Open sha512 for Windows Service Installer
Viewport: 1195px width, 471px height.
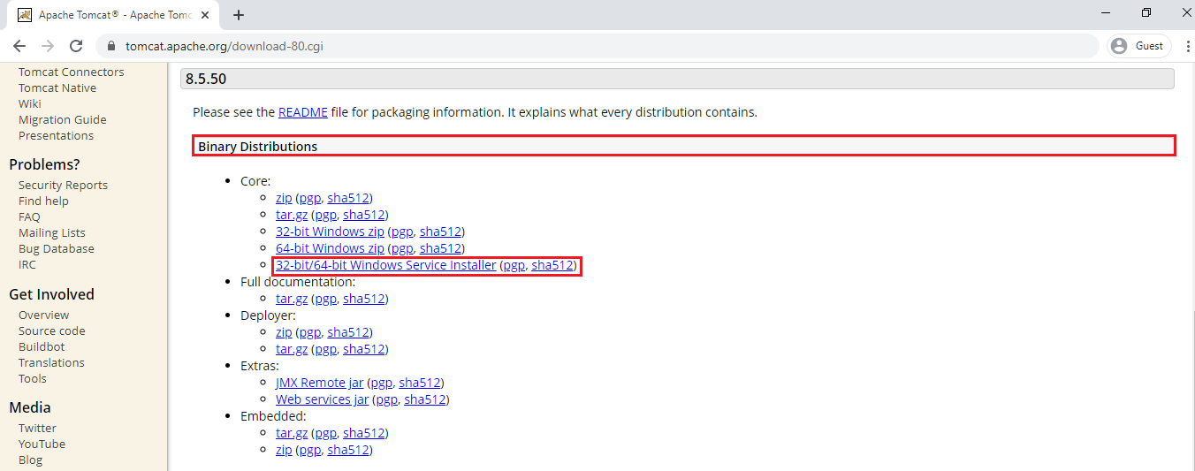[x=552, y=265]
